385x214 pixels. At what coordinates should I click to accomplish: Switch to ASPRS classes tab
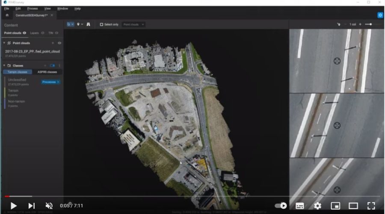click(x=47, y=72)
